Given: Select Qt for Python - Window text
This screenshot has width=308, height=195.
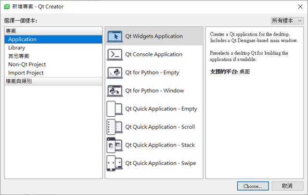Looking at the screenshot, I should pyautogui.click(x=154, y=91).
